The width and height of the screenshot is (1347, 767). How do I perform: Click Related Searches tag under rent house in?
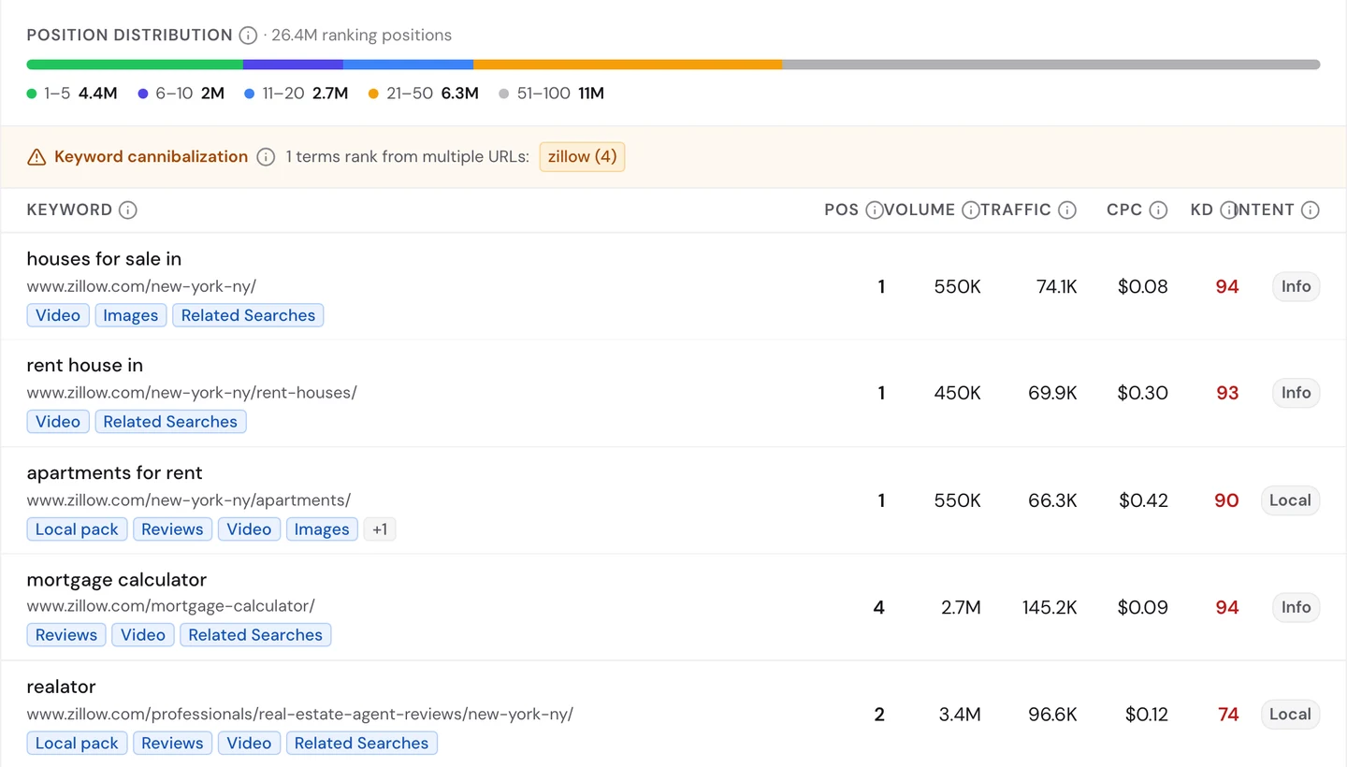170,422
